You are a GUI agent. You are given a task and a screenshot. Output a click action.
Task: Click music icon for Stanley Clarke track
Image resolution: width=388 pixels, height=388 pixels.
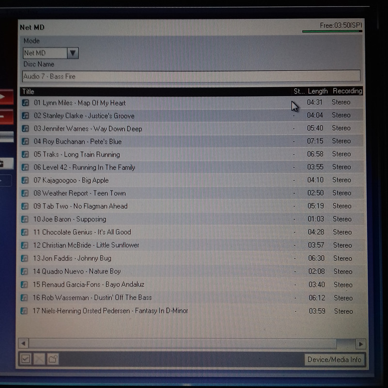tap(25, 115)
